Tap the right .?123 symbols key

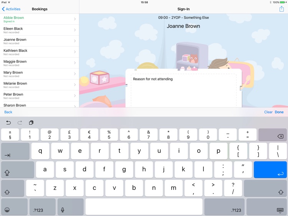[224, 207]
